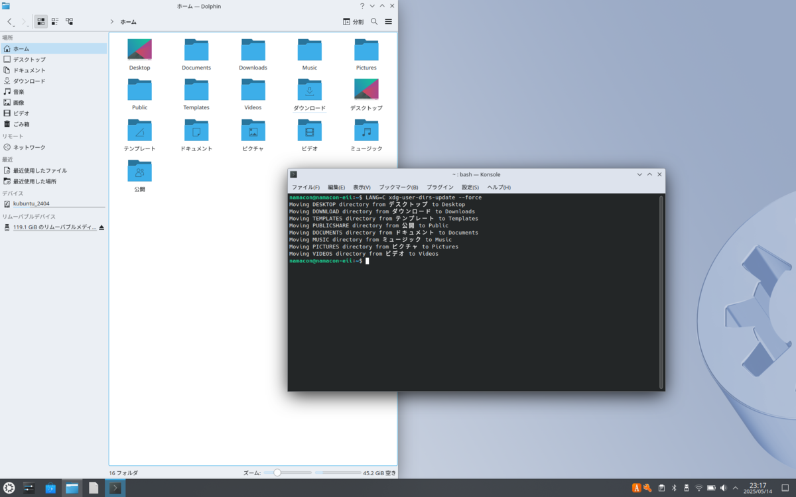Select the ドキュメント folder in the file view

click(196, 135)
